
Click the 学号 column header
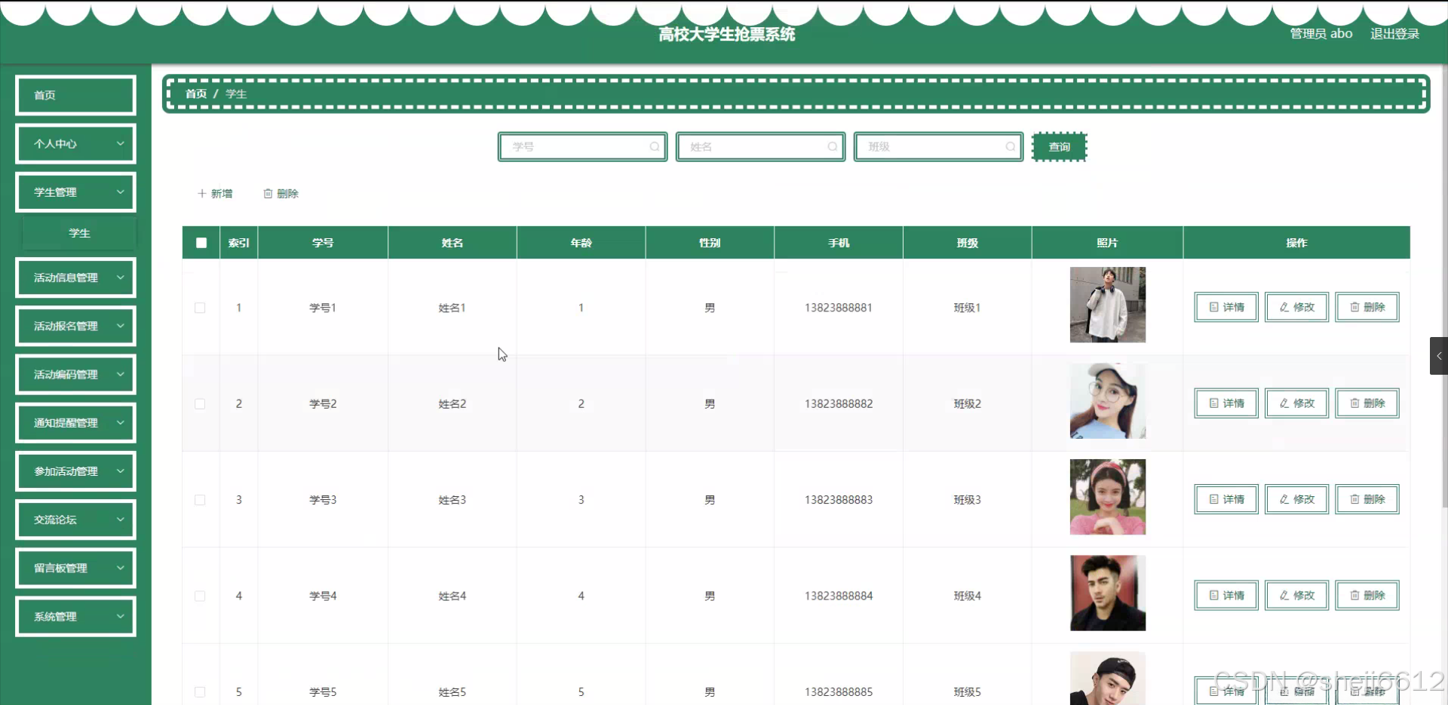[x=323, y=243]
